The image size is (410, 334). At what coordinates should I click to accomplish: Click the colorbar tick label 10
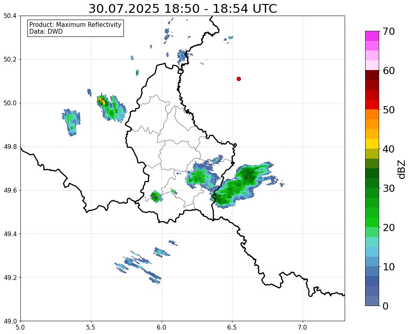[388, 267]
